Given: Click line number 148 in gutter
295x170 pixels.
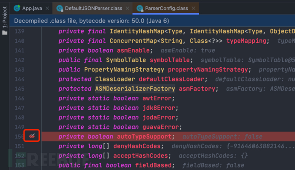Looking at the screenshot, I should 19,118.
